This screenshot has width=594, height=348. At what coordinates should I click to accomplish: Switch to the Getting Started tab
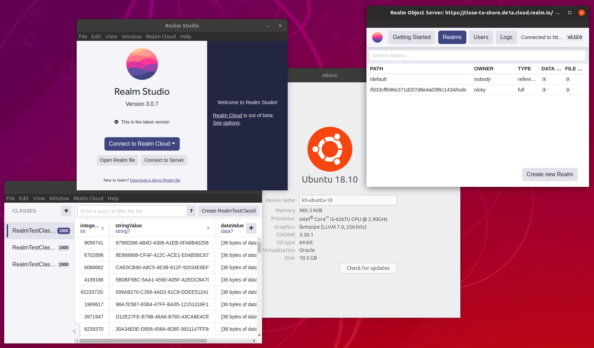[412, 37]
